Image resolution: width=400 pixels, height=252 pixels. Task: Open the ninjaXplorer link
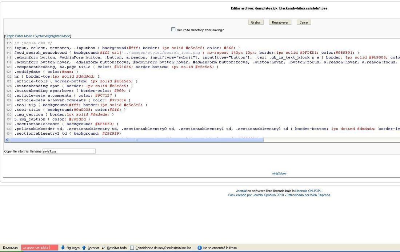pos(279,174)
